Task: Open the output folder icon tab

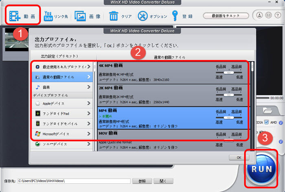Action: 267,110
